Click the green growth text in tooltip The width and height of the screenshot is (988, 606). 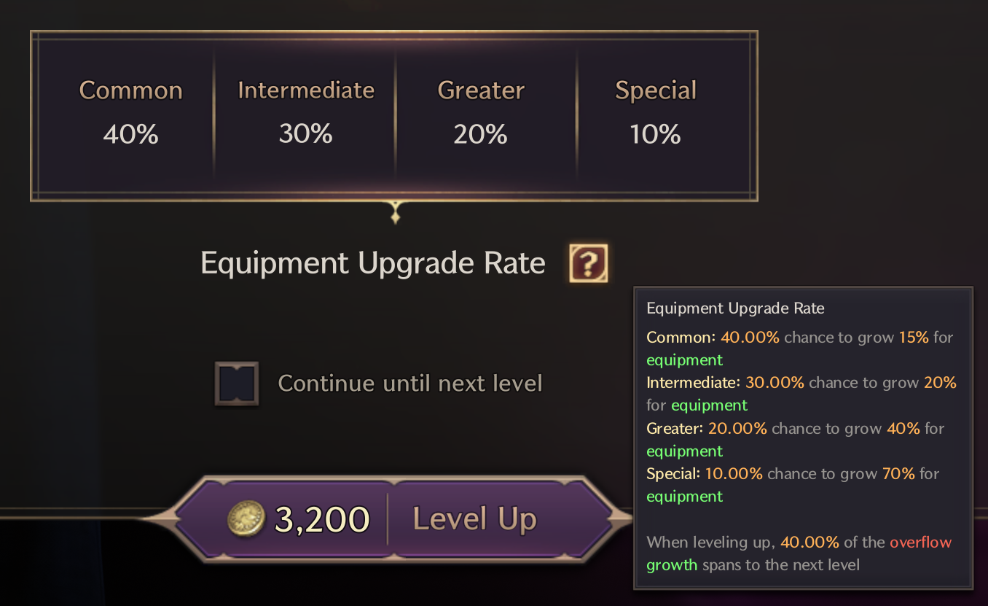click(x=672, y=566)
